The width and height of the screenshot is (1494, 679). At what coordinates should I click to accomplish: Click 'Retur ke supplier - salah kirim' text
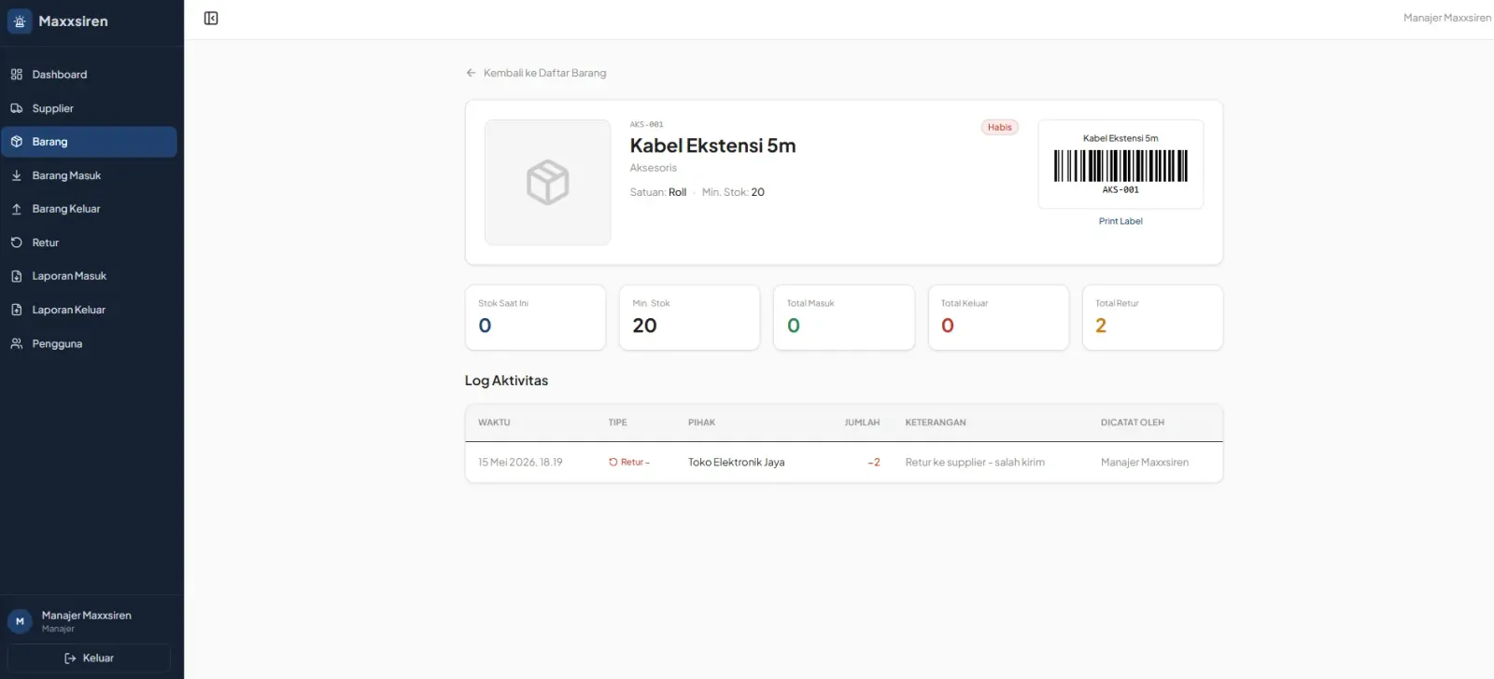pos(975,463)
